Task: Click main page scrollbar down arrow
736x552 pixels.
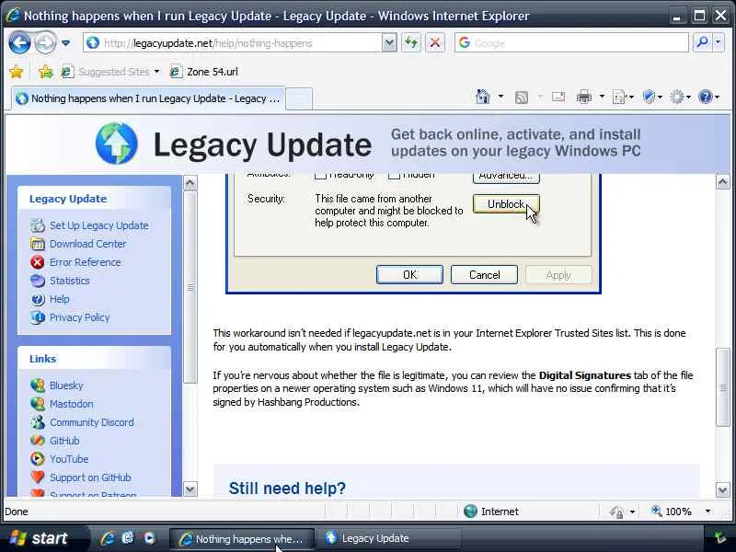Action: point(723,490)
